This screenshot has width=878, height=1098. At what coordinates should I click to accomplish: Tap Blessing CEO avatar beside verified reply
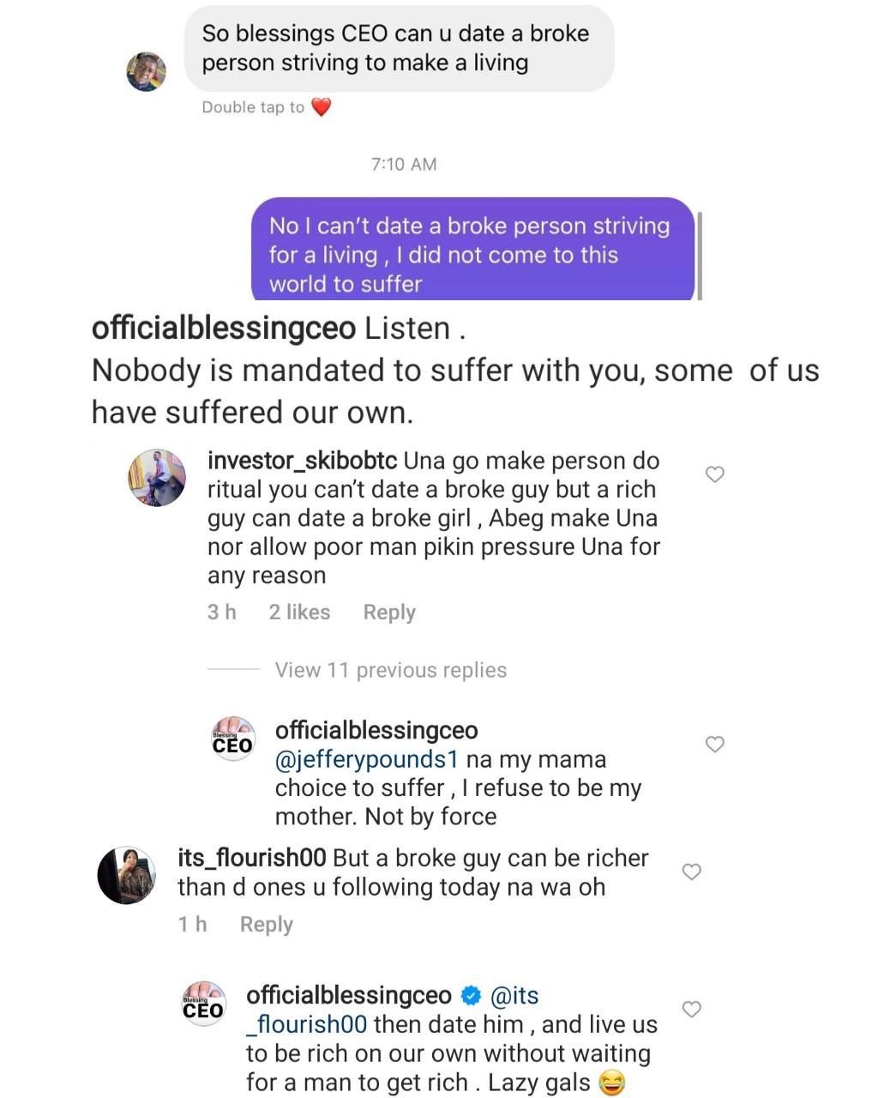[204, 1004]
